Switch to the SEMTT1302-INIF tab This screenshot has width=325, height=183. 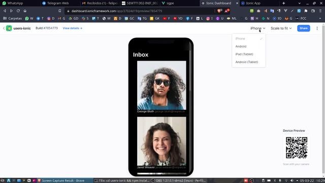[x=140, y=3]
